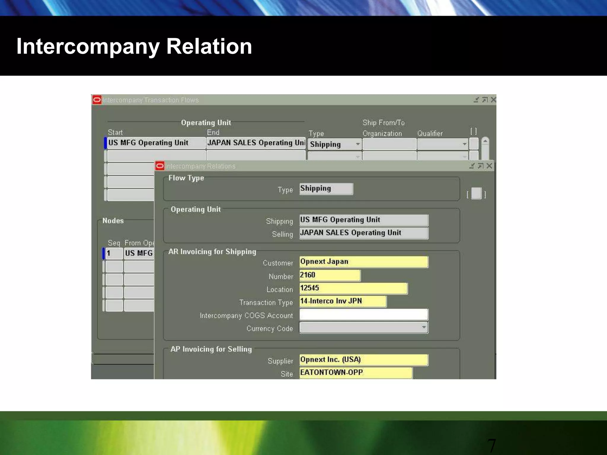Click the Flow Type field showing Shipping
The height and width of the screenshot is (455, 607).
[x=326, y=189]
